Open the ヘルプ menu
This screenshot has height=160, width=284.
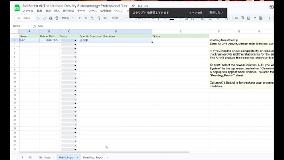click(x=119, y=11)
